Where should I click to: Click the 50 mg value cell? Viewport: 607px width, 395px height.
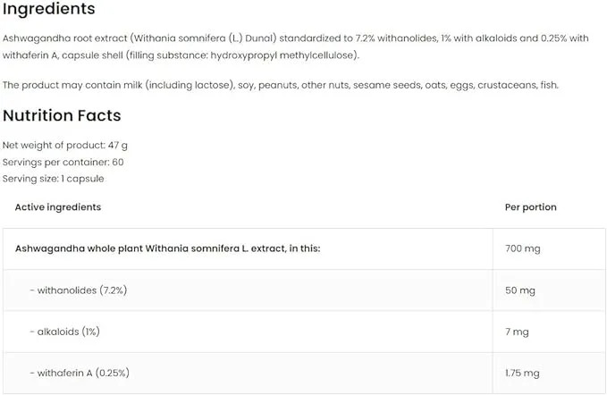(x=549, y=290)
